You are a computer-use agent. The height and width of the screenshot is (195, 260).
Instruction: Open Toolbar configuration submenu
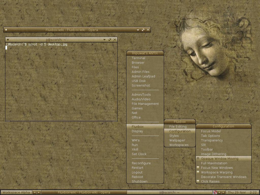(x=223, y=149)
